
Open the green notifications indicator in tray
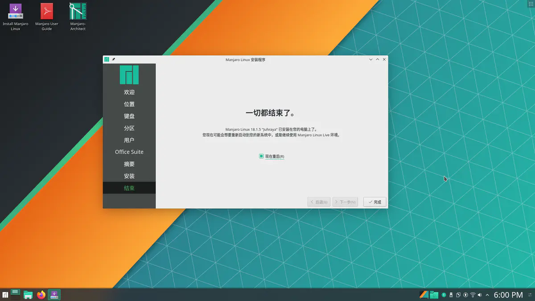tap(444, 295)
